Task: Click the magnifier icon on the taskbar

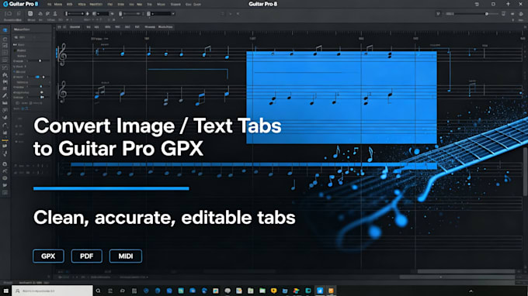Action: click(x=98, y=291)
